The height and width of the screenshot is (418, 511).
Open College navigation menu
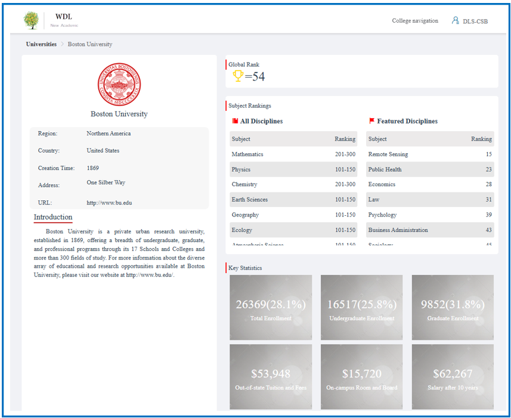(415, 20)
